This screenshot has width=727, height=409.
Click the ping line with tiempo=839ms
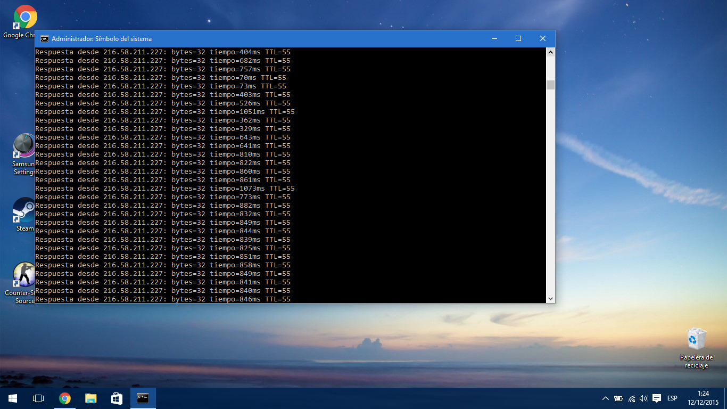(x=163, y=240)
